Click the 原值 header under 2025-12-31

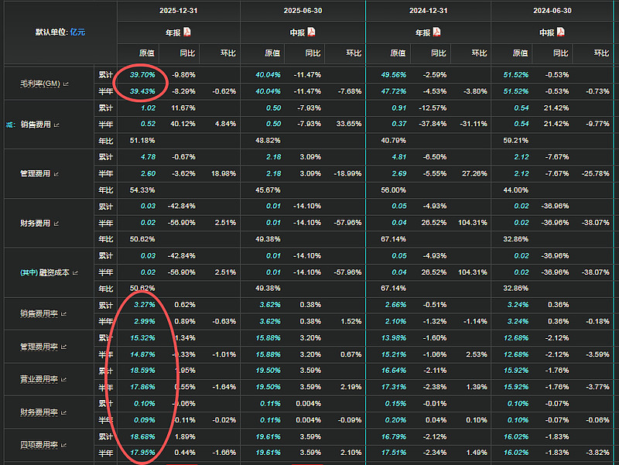pyautogui.click(x=147, y=53)
